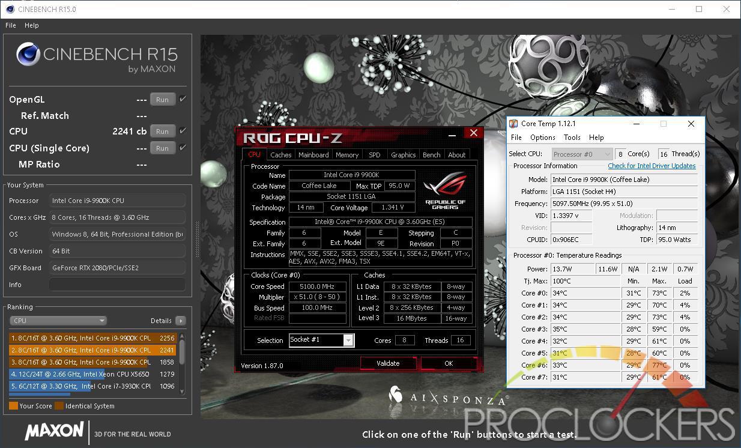Screen dimensions: 741x448
Task: Click the Identical System brown legend swatch
Action: click(59, 406)
